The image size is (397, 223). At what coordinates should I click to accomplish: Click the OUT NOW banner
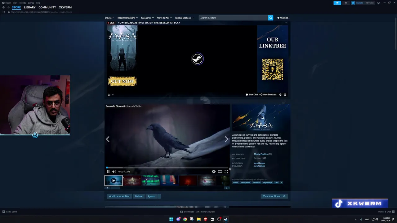coord(122,81)
